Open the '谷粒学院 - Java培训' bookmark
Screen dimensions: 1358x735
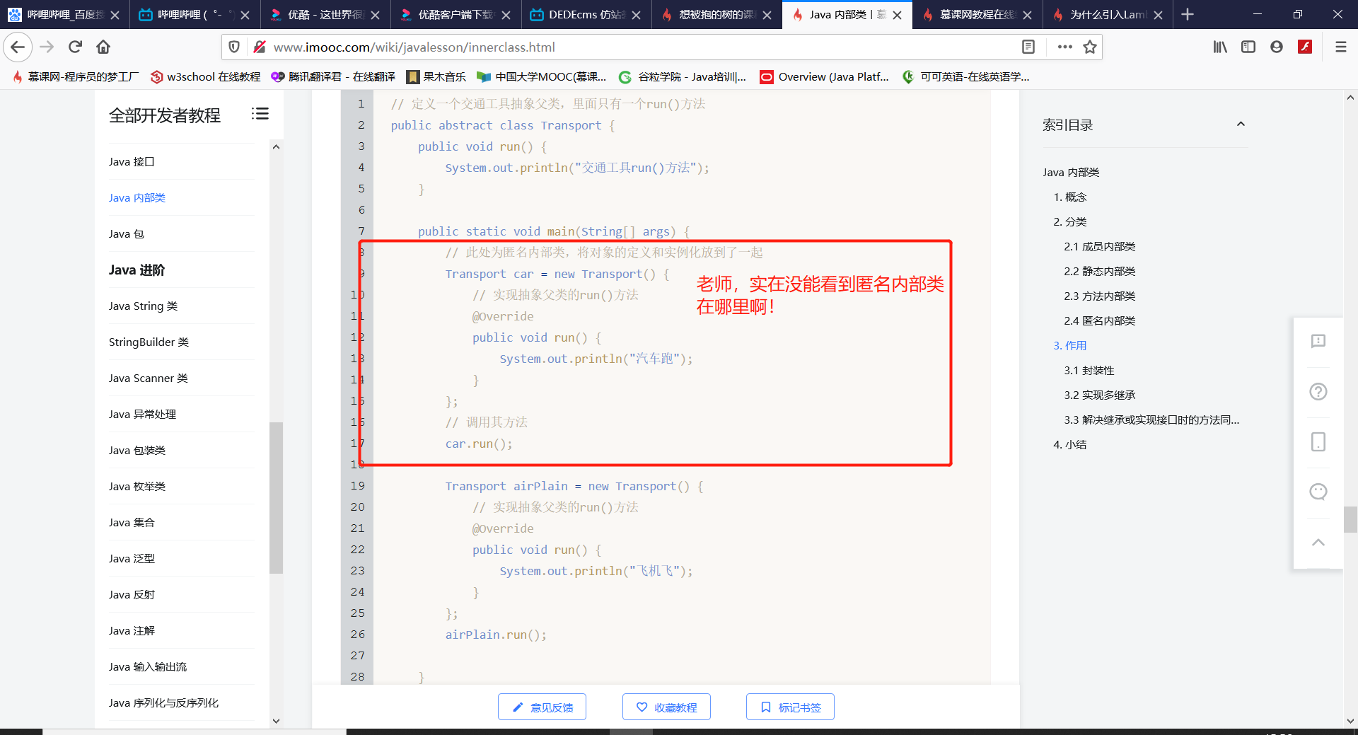[683, 76]
